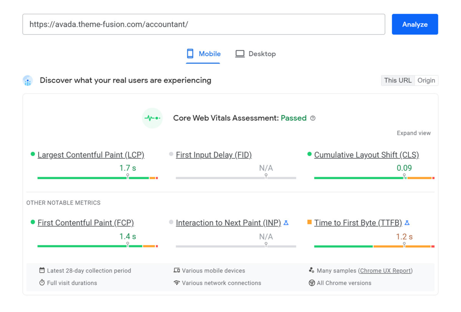Click the experiment flask icon next to INP

click(x=286, y=223)
